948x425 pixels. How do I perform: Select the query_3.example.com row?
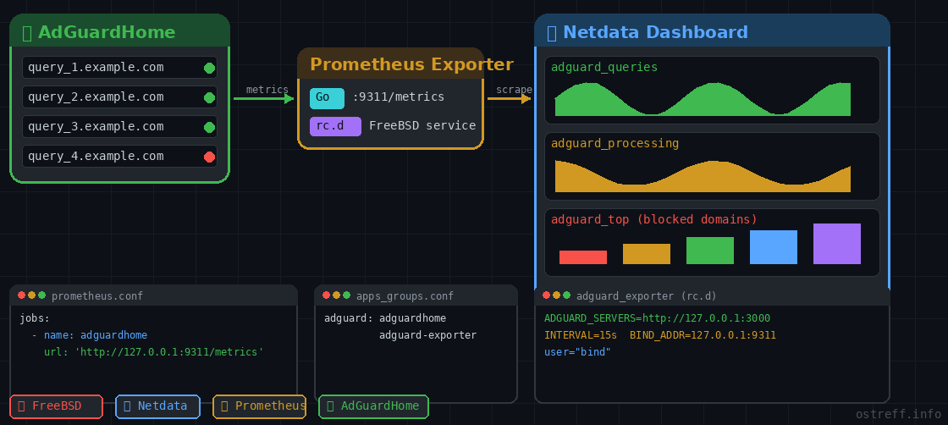click(x=119, y=126)
